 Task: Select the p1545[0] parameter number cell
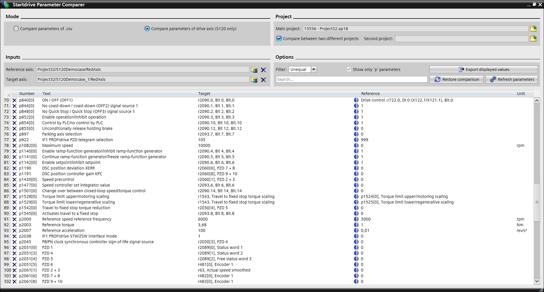[28, 213]
